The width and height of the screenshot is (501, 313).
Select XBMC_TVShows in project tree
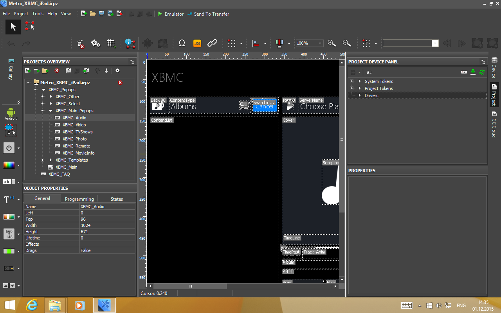pyautogui.click(x=77, y=132)
